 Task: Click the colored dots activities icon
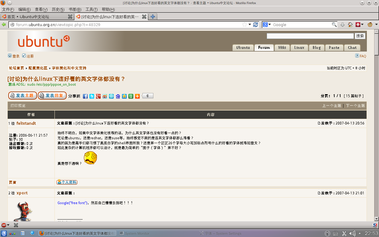12,233
